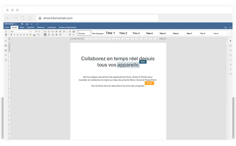This screenshot has width=236, height=146.
Task: Toggle nonprinting characters pilcrow button
Action: pos(60,35)
